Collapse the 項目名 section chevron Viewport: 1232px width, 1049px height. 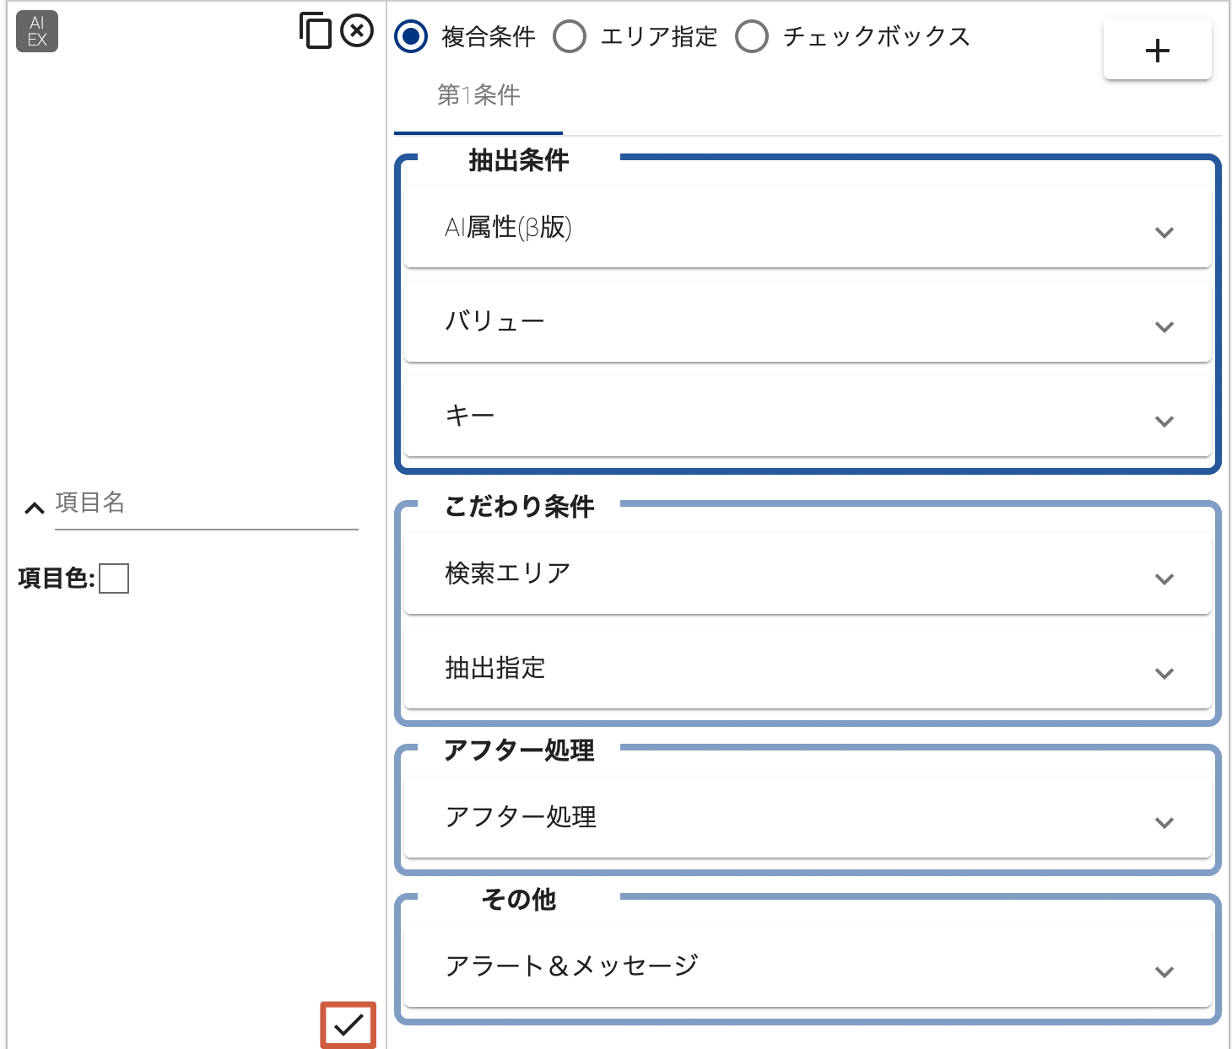tap(34, 508)
